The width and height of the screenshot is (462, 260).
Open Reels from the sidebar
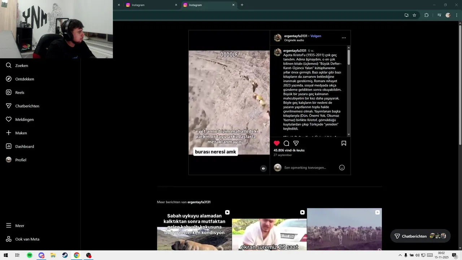click(15, 92)
